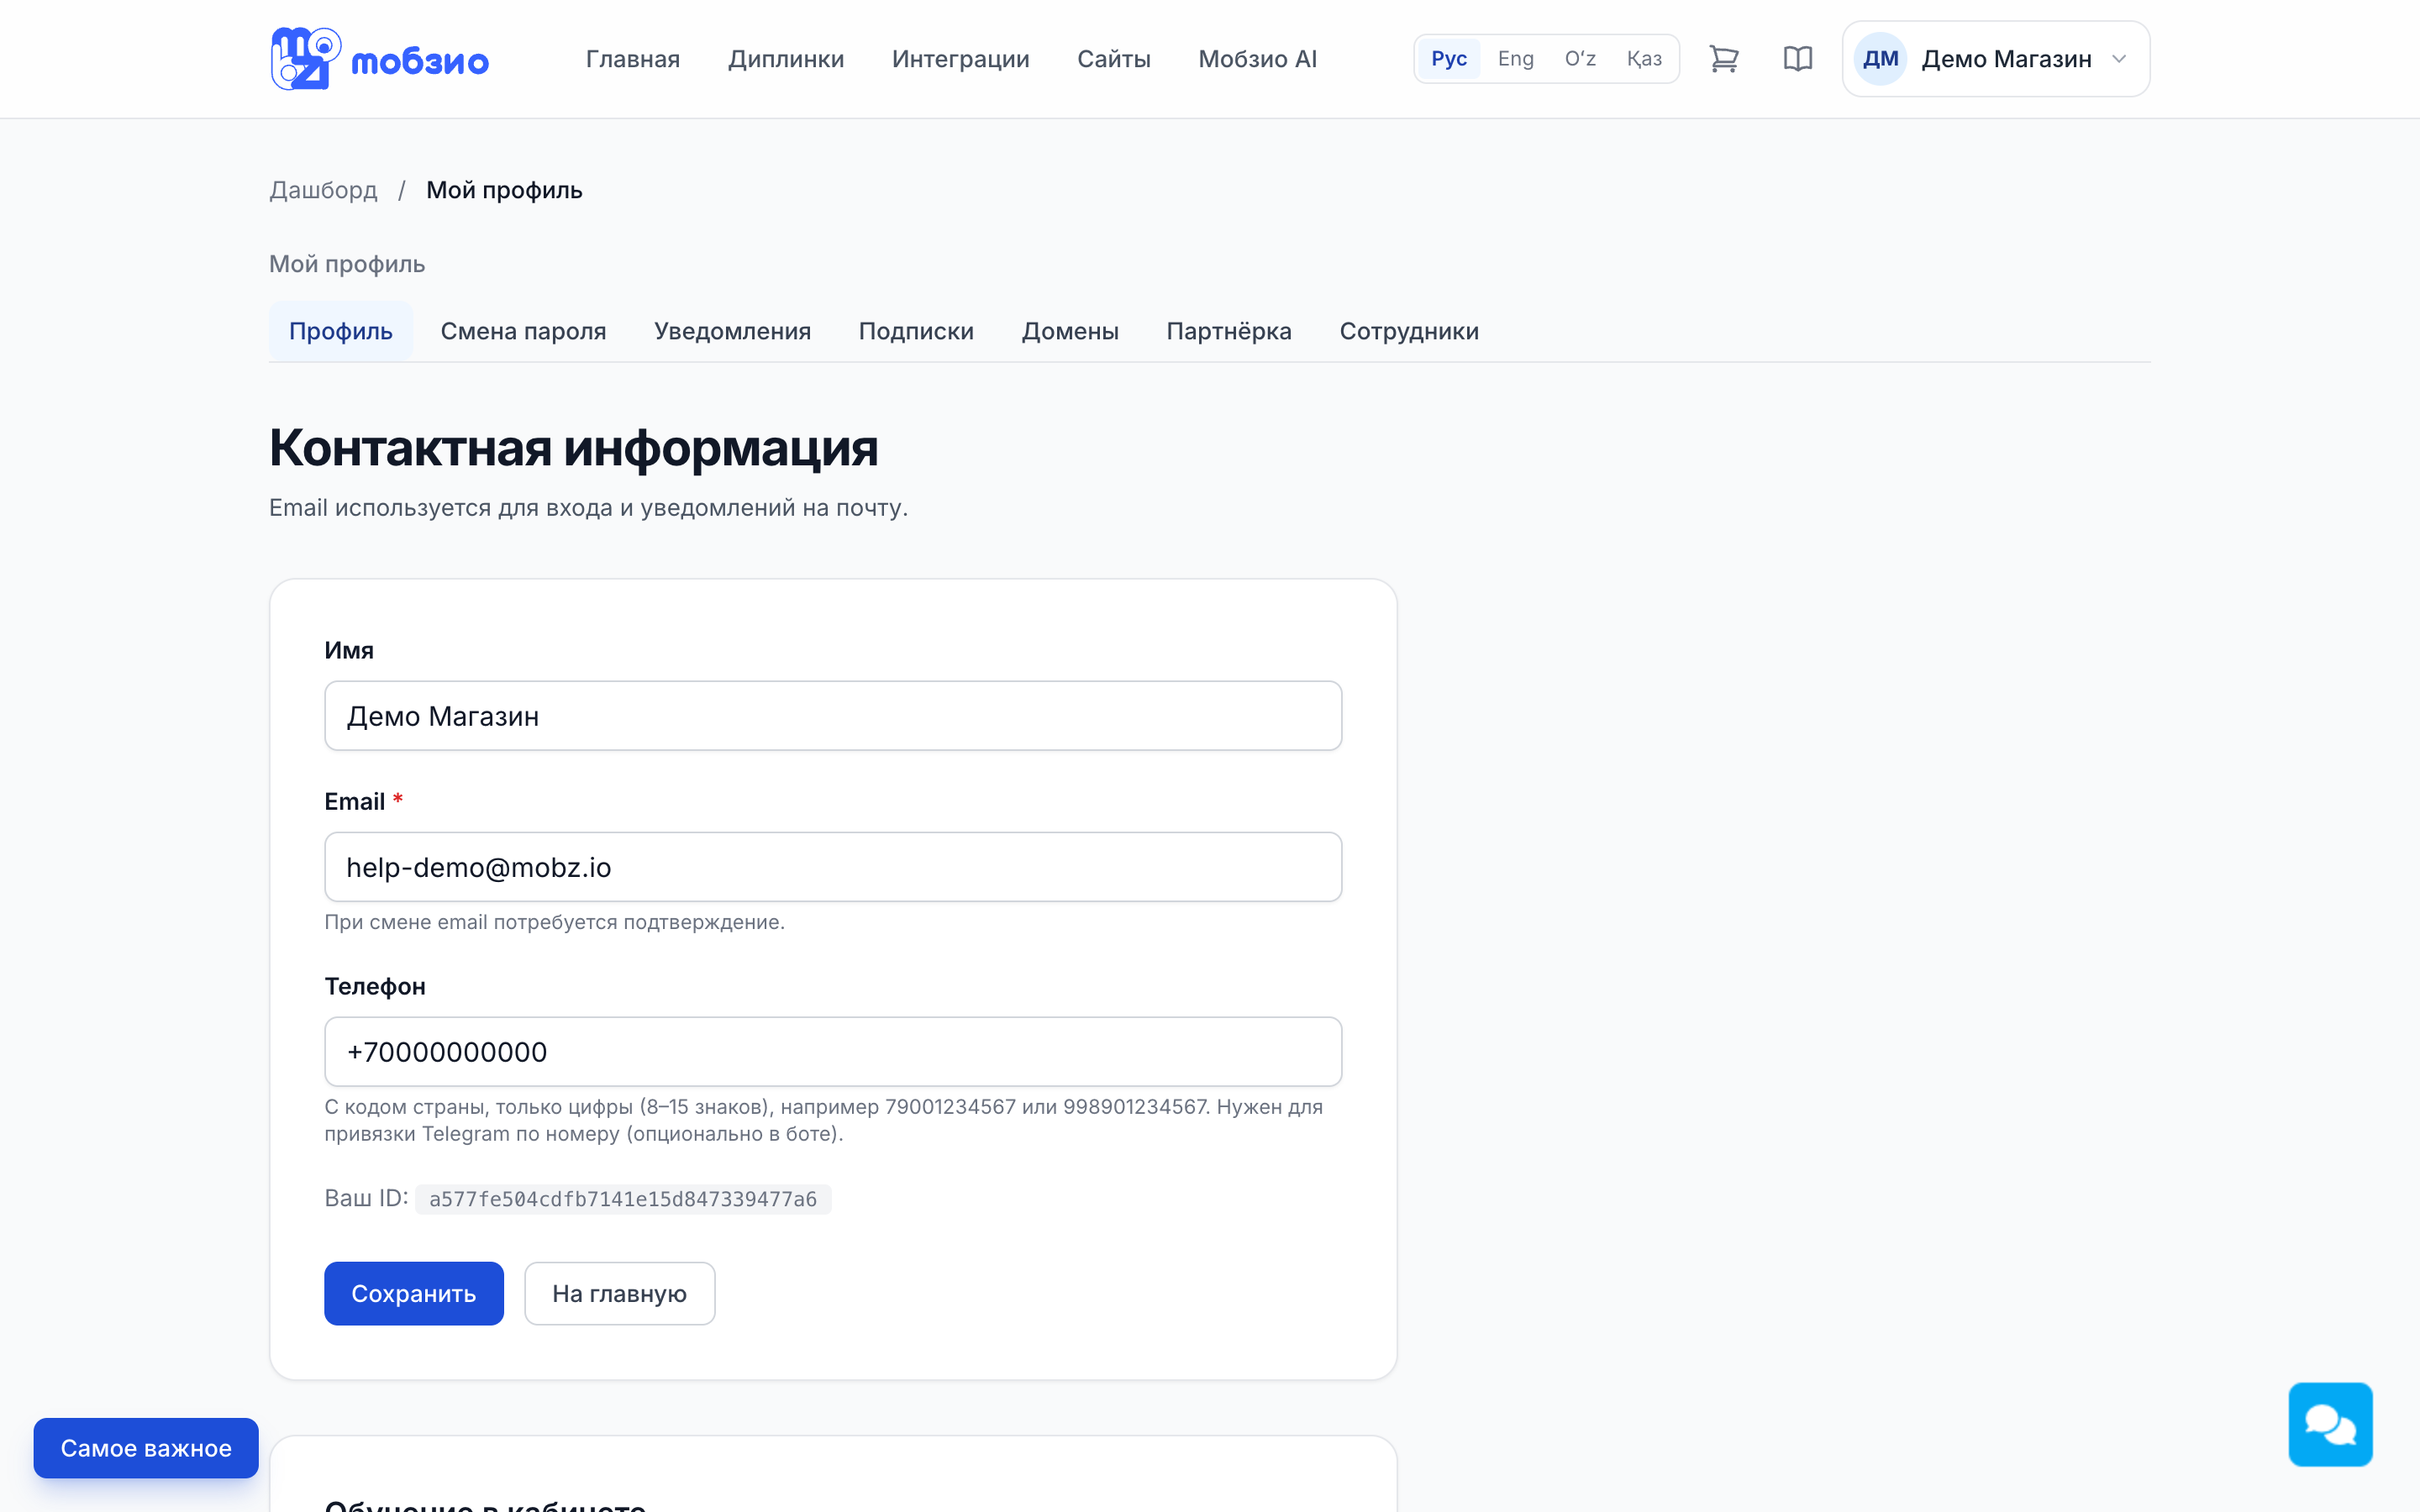Open the shopping cart icon
The height and width of the screenshot is (1512, 2420).
(1723, 59)
